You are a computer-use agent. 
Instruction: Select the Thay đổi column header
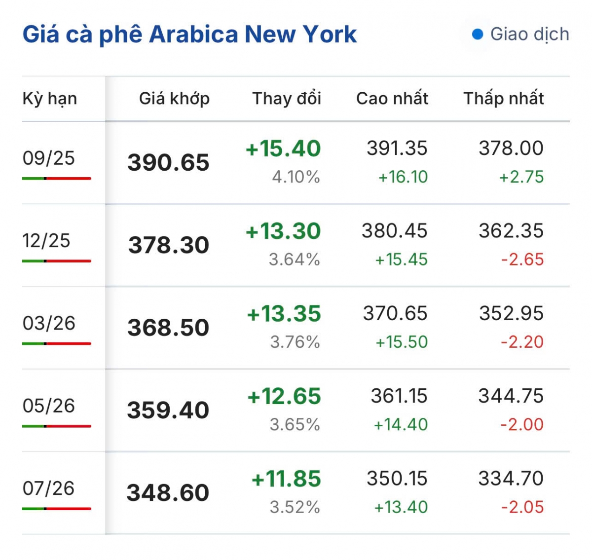point(287,98)
